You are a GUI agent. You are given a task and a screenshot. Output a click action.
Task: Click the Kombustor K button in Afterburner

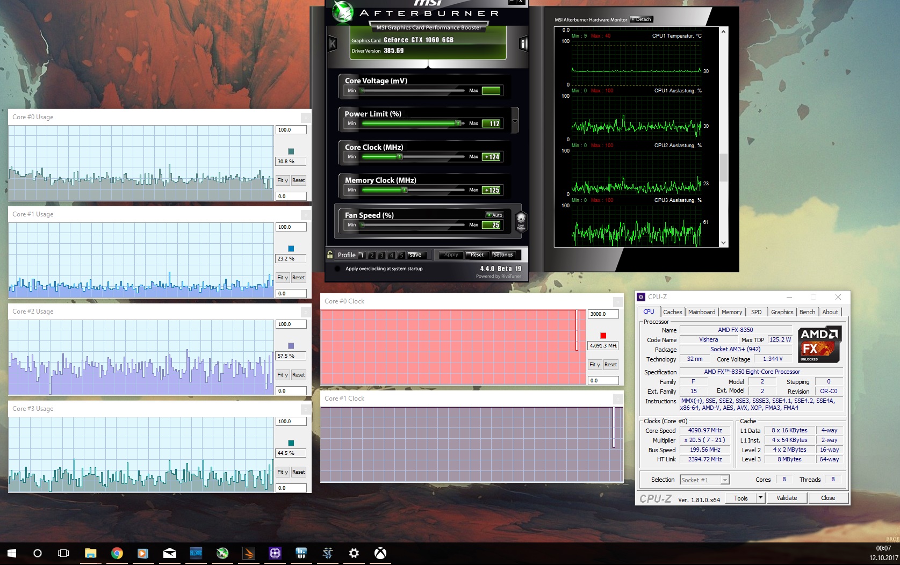(333, 44)
